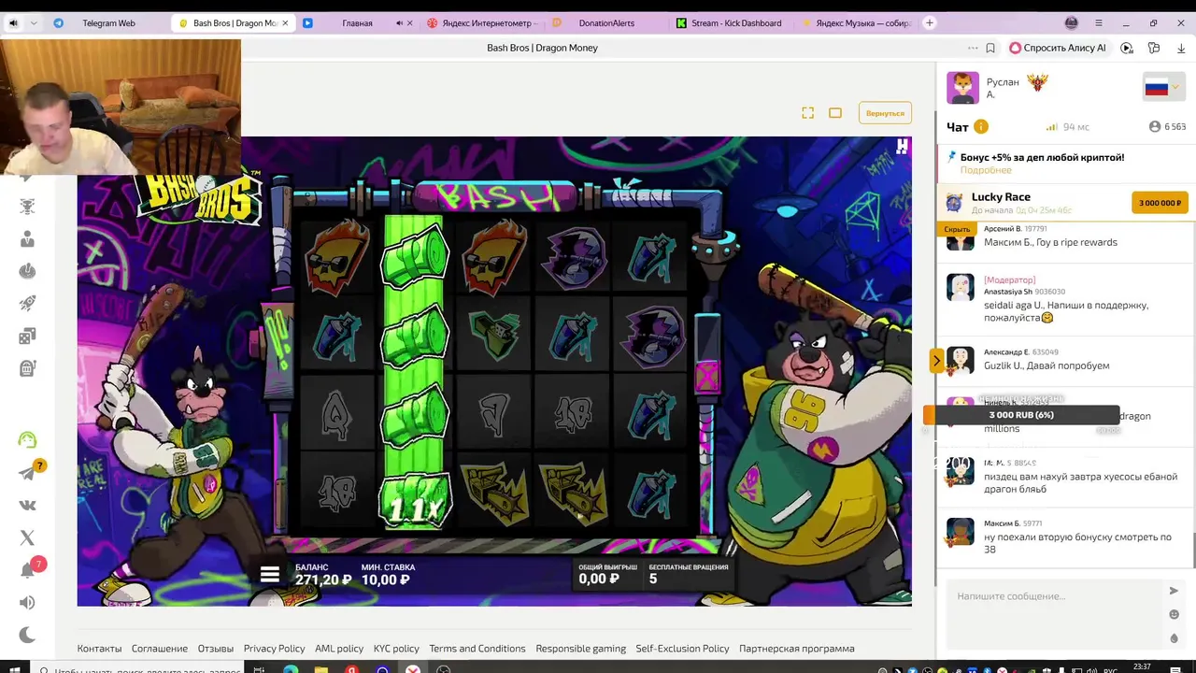Switch to DonationAlerts tab
This screenshot has width=1196, height=673.
pos(606,23)
